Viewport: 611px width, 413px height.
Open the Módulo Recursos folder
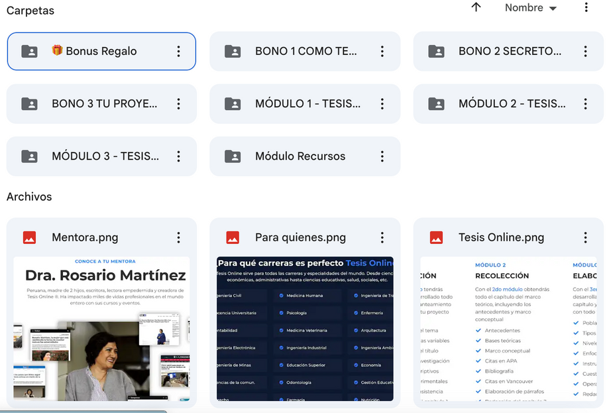305,156
